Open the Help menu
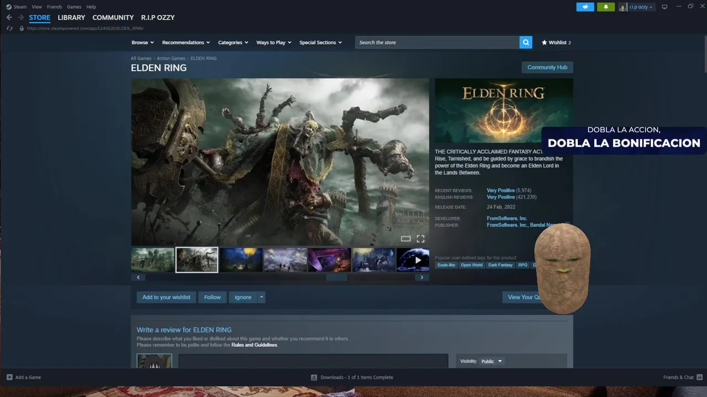The image size is (707, 397). (91, 7)
